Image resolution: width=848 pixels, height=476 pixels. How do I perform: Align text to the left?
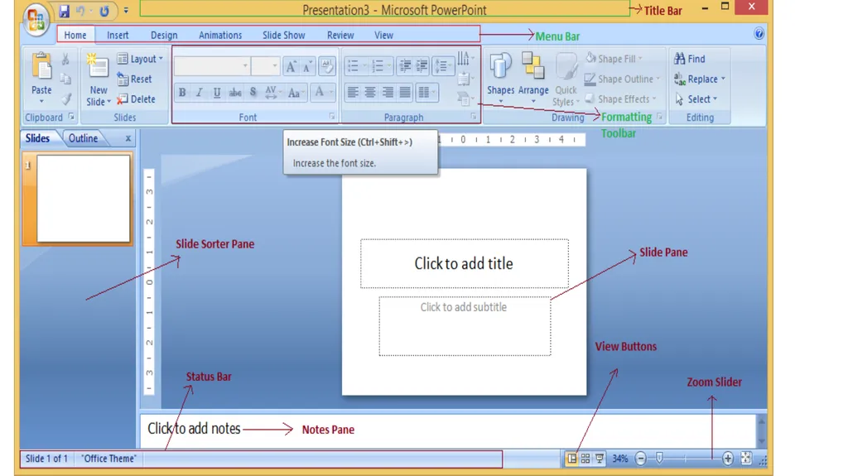353,93
